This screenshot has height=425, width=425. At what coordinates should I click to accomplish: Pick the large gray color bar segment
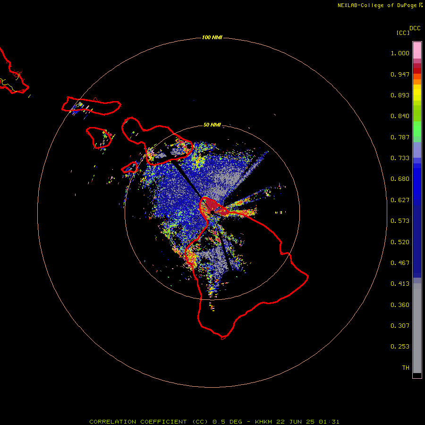(417, 331)
